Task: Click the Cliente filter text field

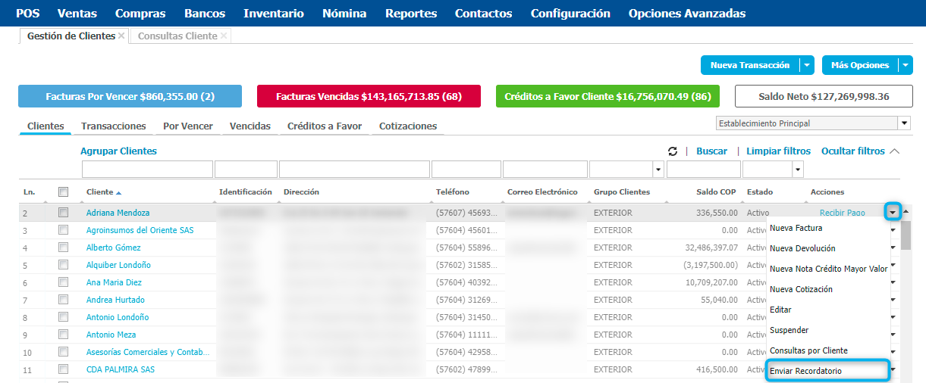Action: pyautogui.click(x=147, y=170)
